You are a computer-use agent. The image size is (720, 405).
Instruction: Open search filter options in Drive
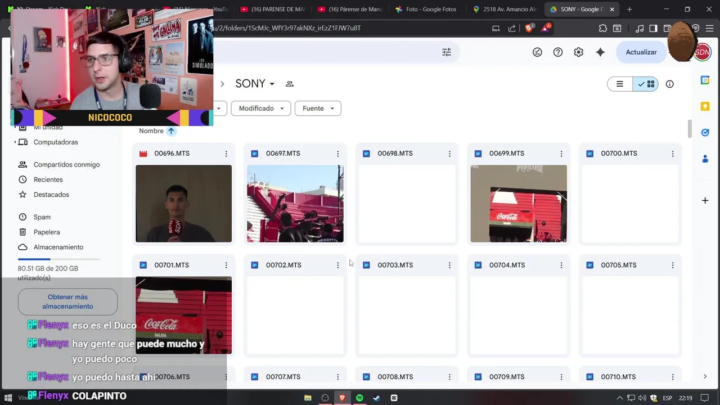447,52
